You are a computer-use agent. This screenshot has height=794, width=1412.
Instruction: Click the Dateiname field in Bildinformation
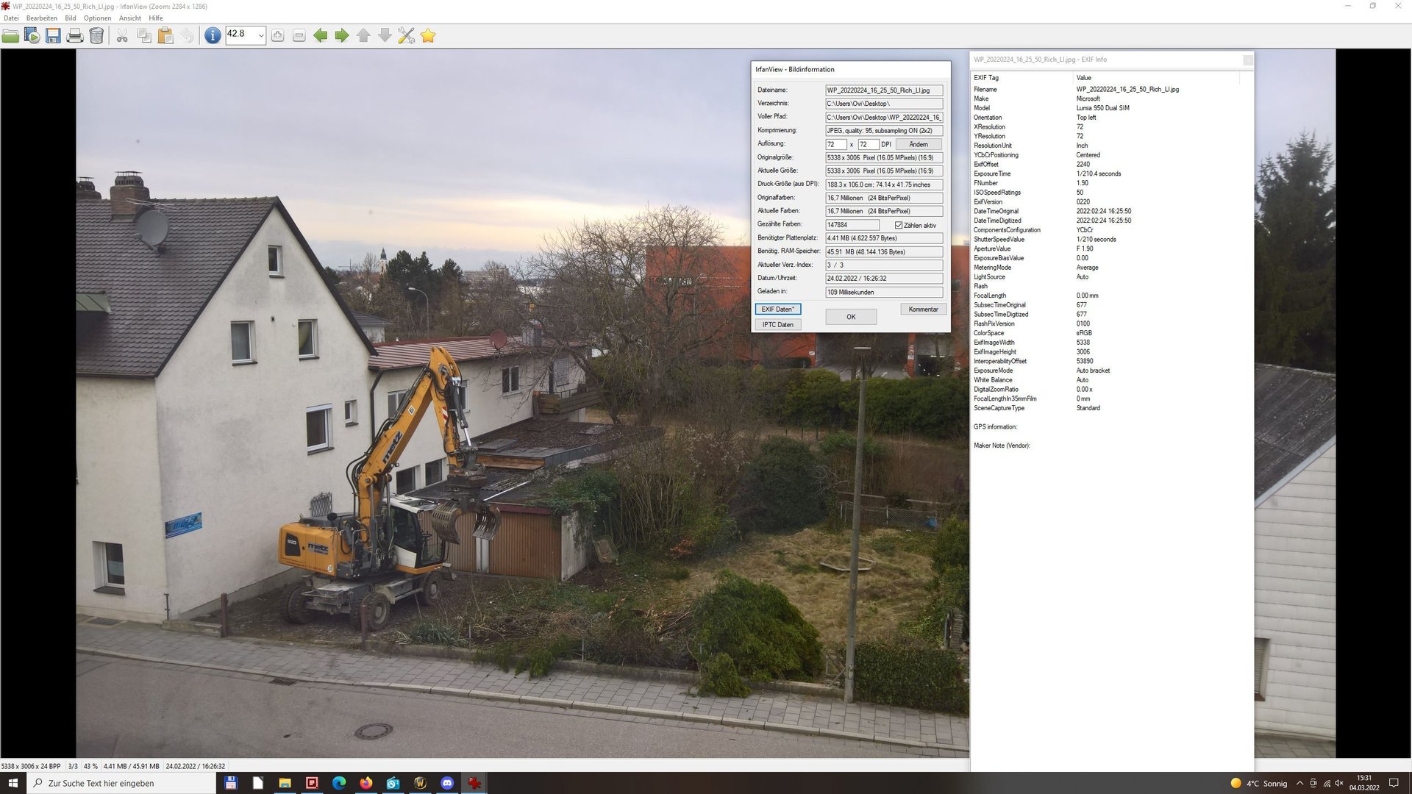(884, 90)
